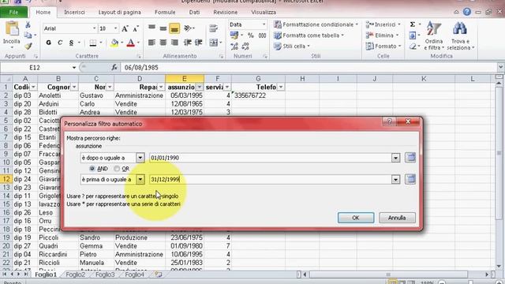505x284 pixels.
Task: Click the 01/01/1990 input field
Action: (x=270, y=158)
